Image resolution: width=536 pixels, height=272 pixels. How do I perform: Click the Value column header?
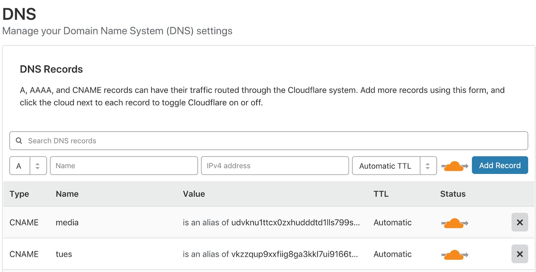(x=194, y=194)
